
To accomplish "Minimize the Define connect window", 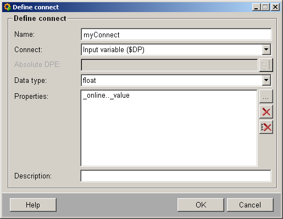I will tap(256, 7).
